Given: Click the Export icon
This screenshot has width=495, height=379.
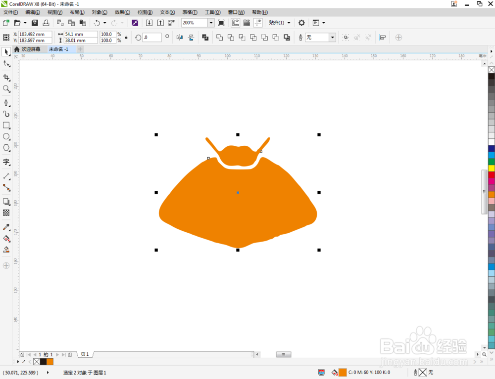Looking at the screenshot, I should (x=160, y=23).
